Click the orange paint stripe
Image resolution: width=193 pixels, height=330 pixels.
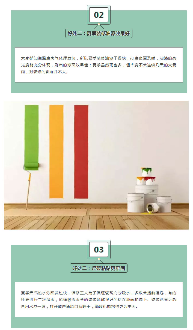56,151
